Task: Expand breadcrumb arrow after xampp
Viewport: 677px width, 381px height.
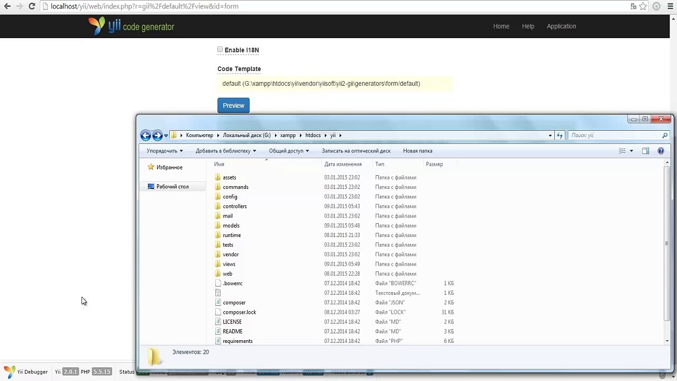Action: [300, 135]
